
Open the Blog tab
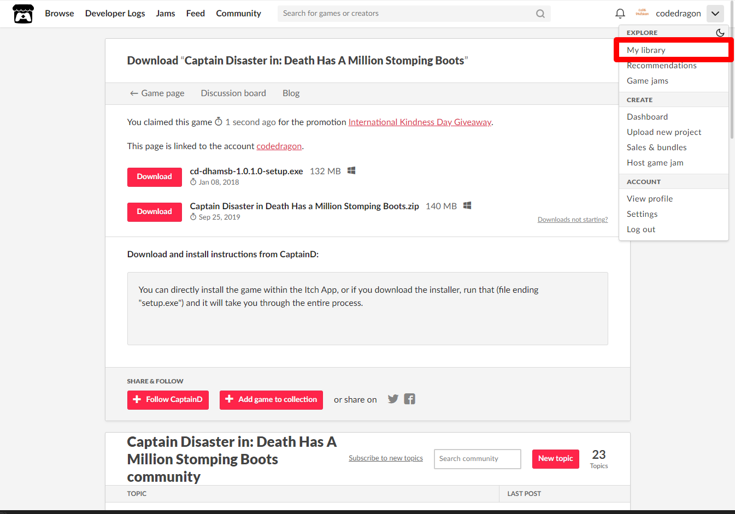[291, 93]
